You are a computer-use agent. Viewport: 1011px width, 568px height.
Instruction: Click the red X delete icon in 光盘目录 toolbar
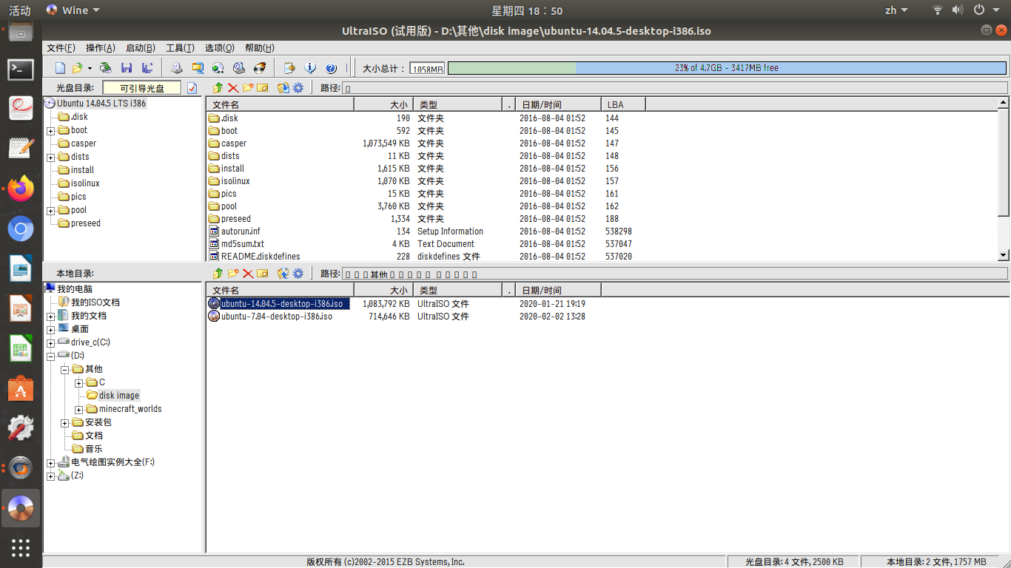click(x=233, y=88)
